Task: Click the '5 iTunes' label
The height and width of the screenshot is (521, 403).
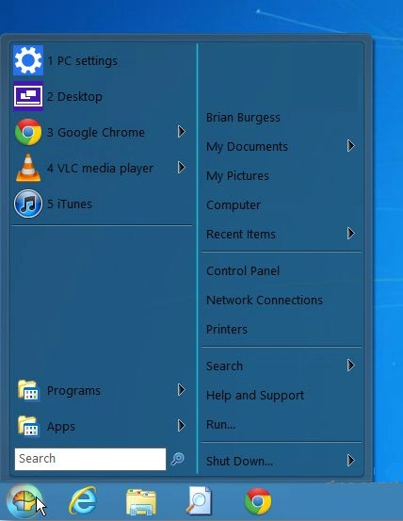Action: (70, 204)
